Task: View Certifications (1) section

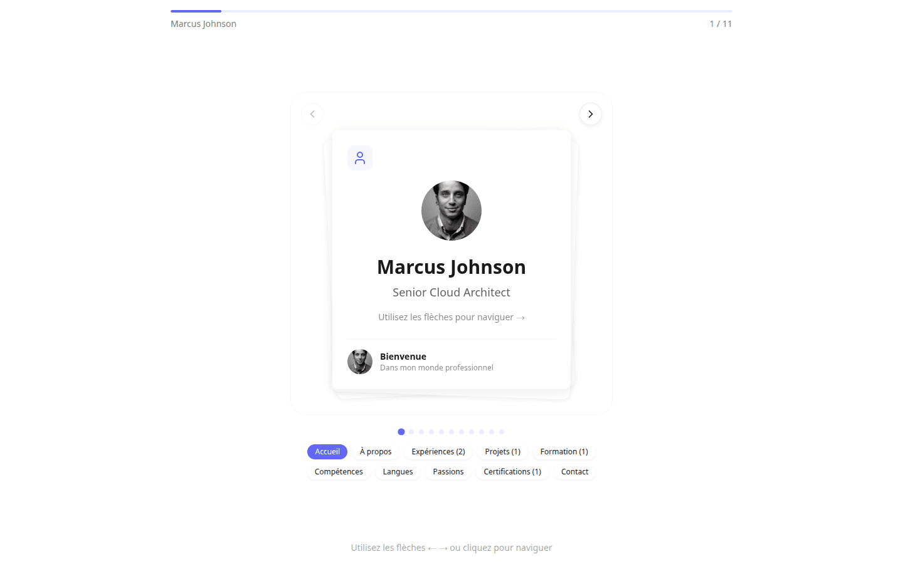Action: point(512,472)
